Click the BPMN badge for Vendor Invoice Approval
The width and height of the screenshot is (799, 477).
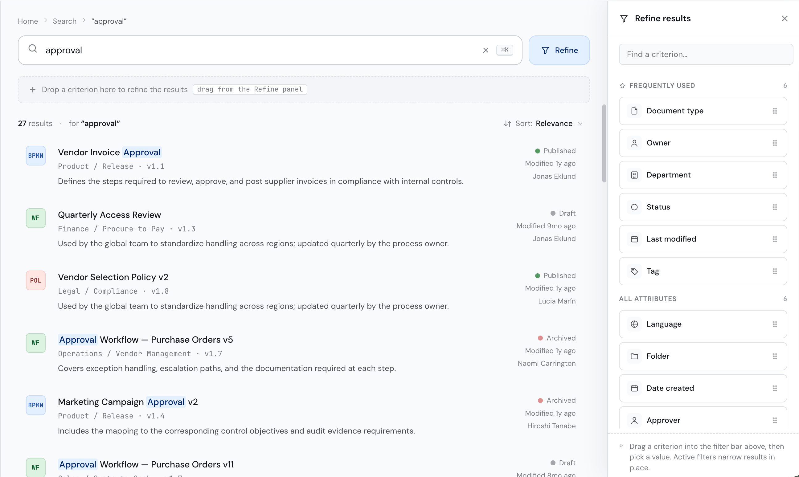[x=36, y=156]
